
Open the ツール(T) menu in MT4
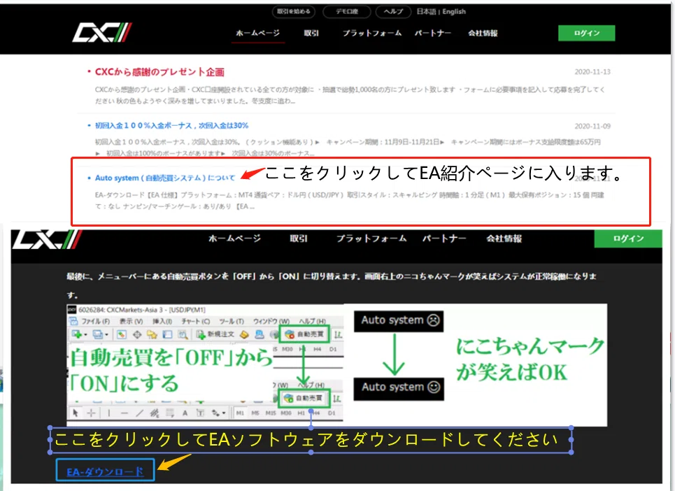point(232,322)
